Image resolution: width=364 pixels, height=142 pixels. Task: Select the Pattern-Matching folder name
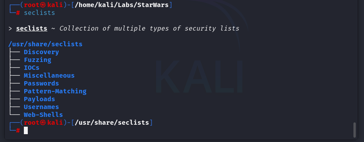(55, 91)
